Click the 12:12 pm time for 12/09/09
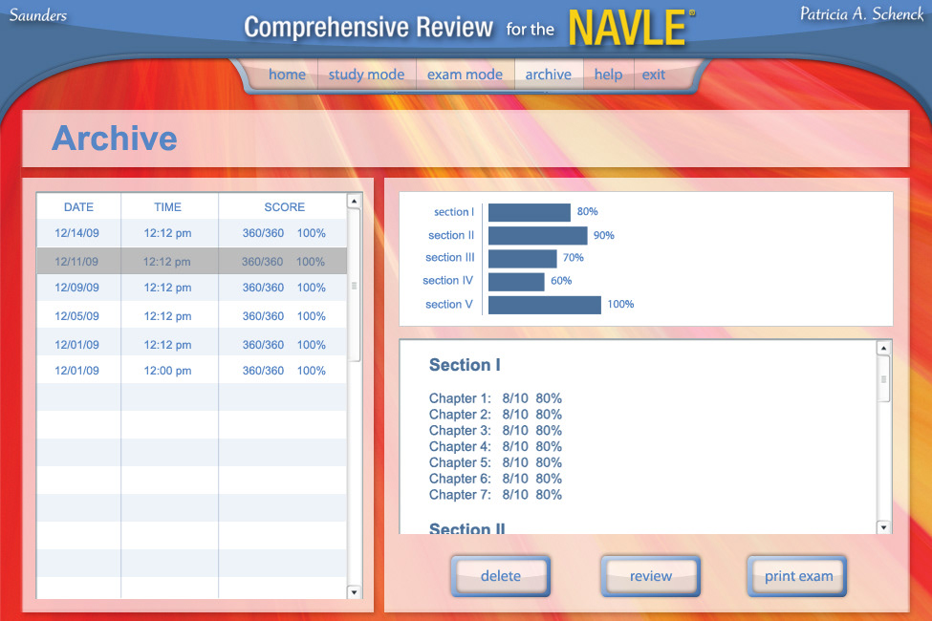The image size is (932, 621). coord(167,288)
